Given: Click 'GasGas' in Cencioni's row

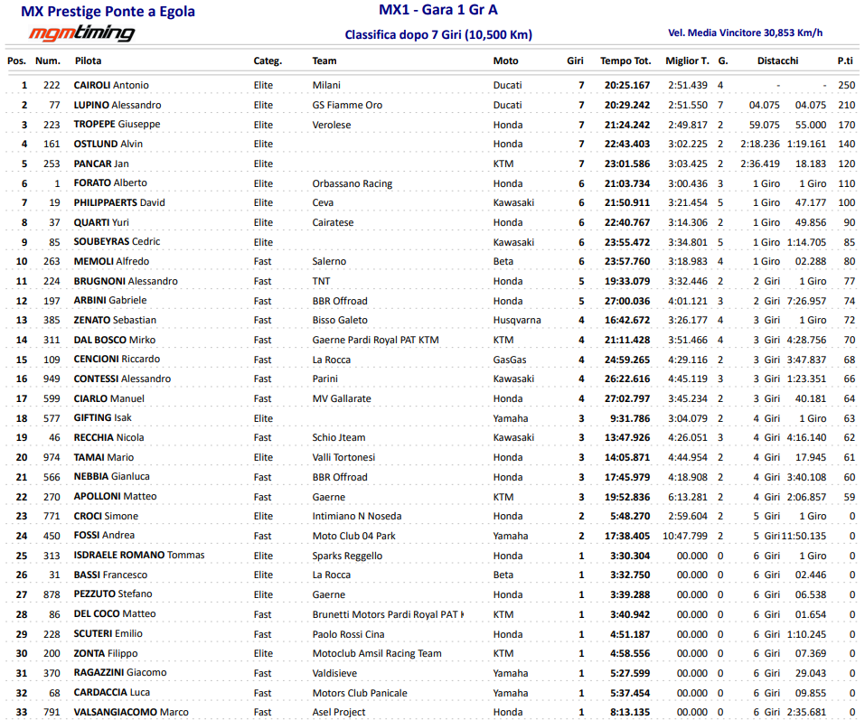Looking at the screenshot, I should tap(510, 360).
